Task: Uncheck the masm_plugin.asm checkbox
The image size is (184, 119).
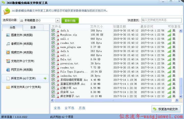Action: [x=53, y=47]
